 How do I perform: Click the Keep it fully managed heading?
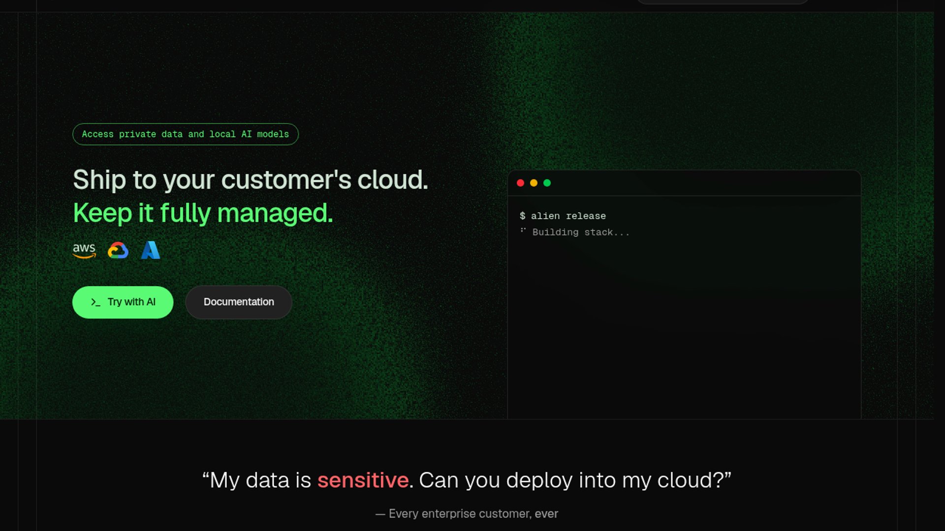[x=203, y=213]
